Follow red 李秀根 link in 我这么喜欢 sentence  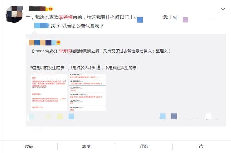[66, 18]
